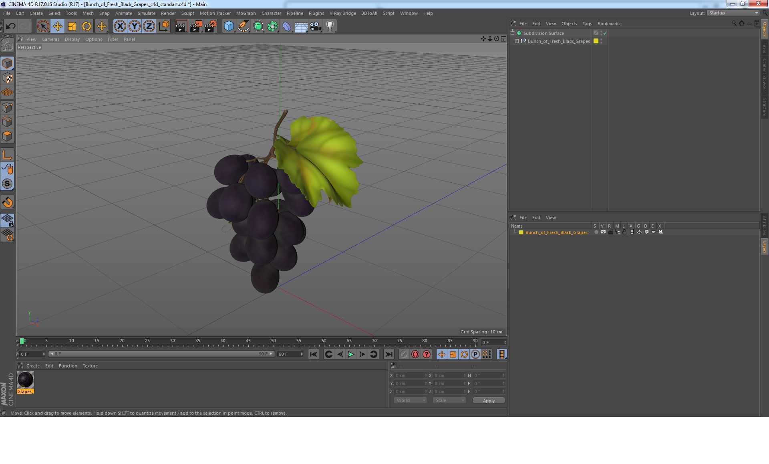Screen dimensions: 769x464
Task: Go to end of animation
Action: 389,354
